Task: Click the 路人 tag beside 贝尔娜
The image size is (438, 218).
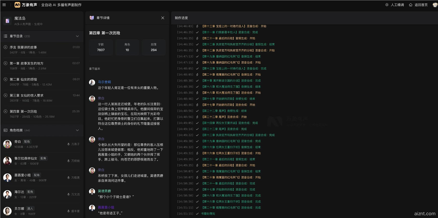Action: [x=30, y=208]
